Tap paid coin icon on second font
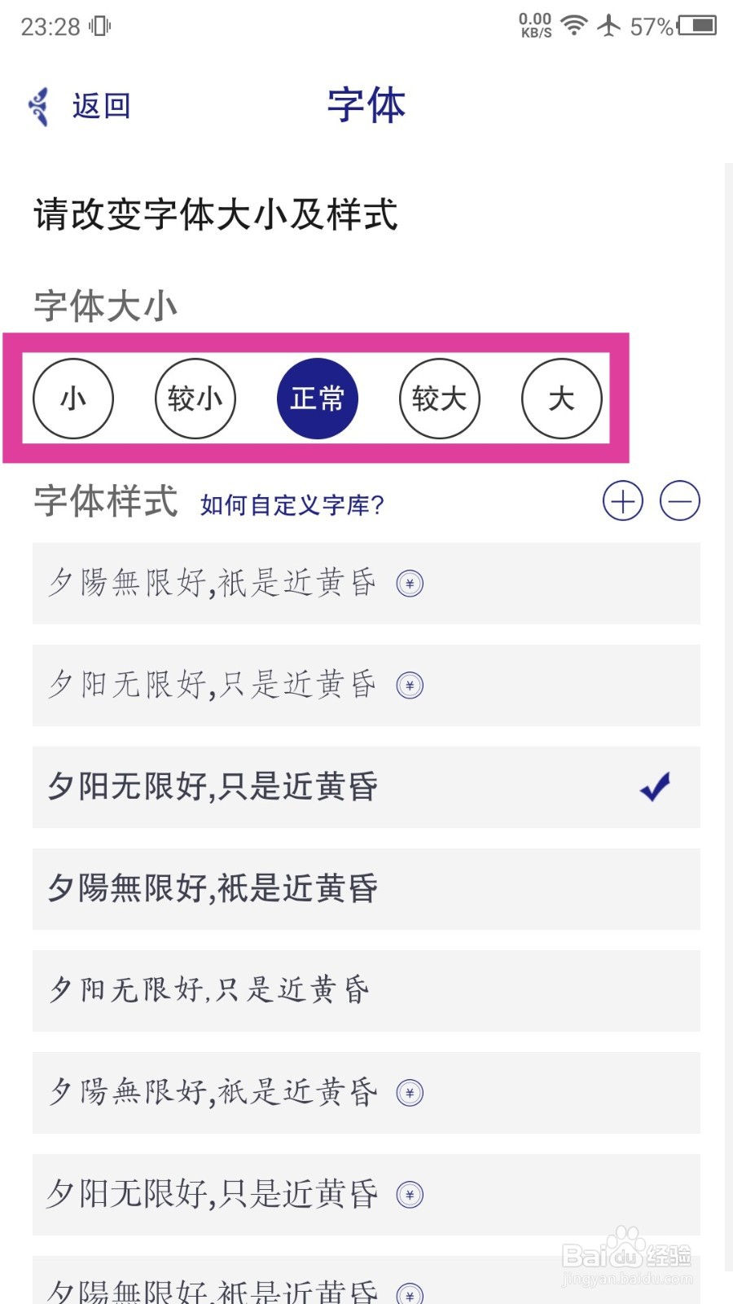The image size is (733, 1304). point(410,685)
